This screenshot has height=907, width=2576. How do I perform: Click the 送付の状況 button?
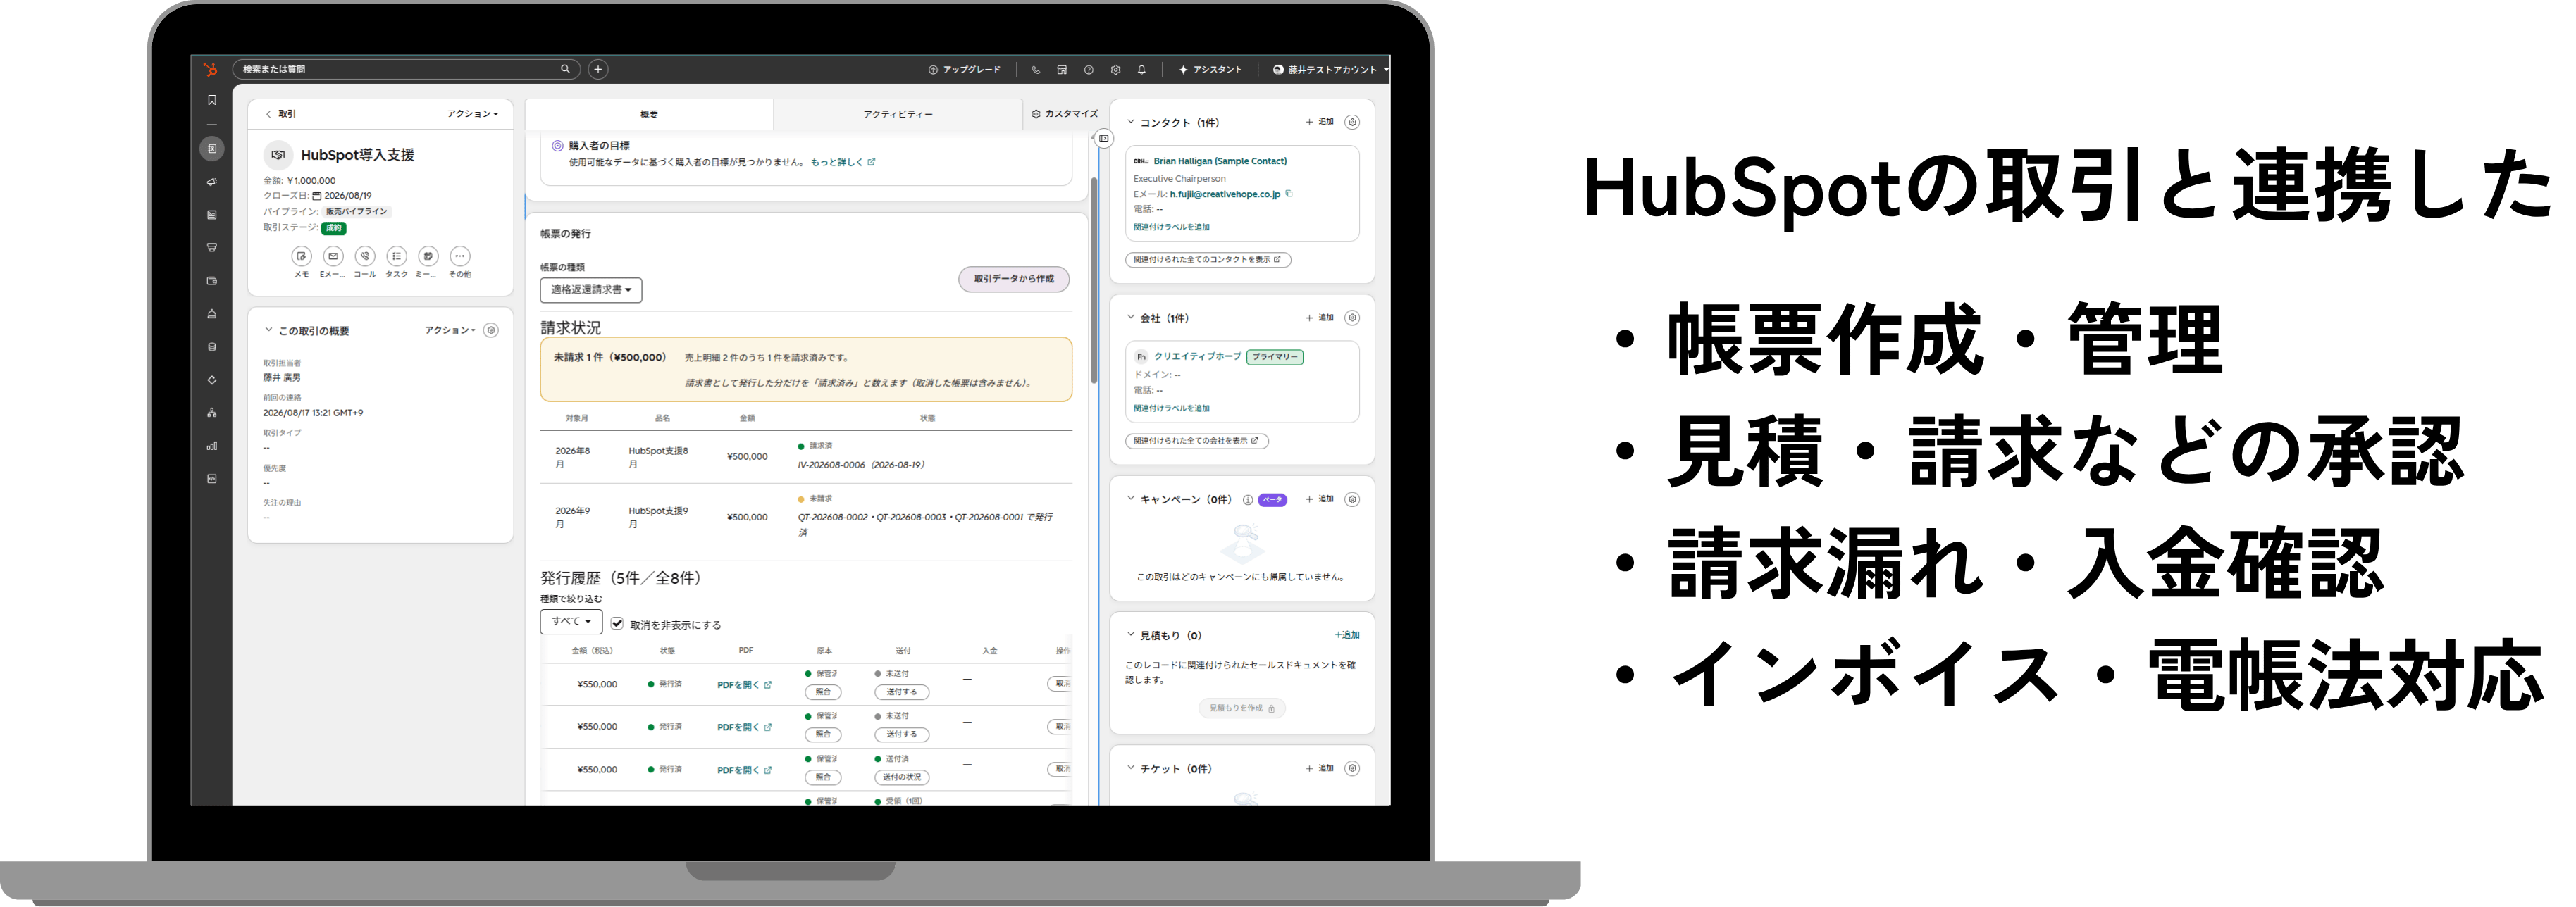pos(902,777)
